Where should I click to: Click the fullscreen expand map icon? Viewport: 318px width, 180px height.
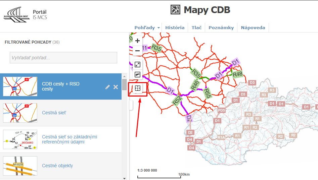[137, 65]
